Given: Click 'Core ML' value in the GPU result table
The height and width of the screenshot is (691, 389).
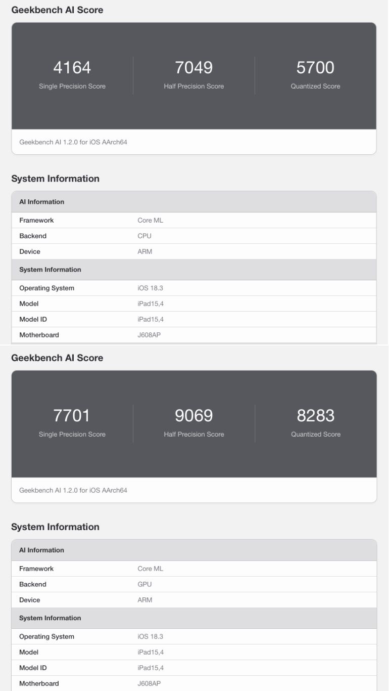Looking at the screenshot, I should pyautogui.click(x=150, y=569).
